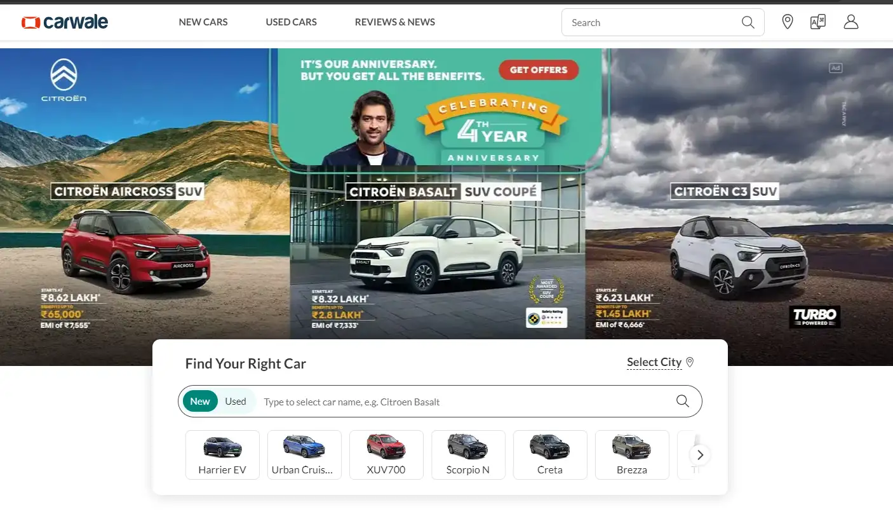Open the location pin icon in header
The height and width of the screenshot is (528, 893).
(788, 22)
